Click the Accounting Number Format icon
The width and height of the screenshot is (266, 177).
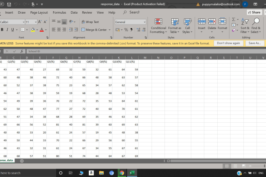point(117,30)
